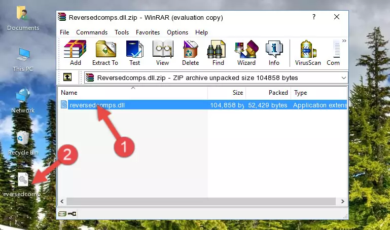Screen dimensions: 390x230
Task: Click the drive icon in status bar
Action: pos(62,213)
